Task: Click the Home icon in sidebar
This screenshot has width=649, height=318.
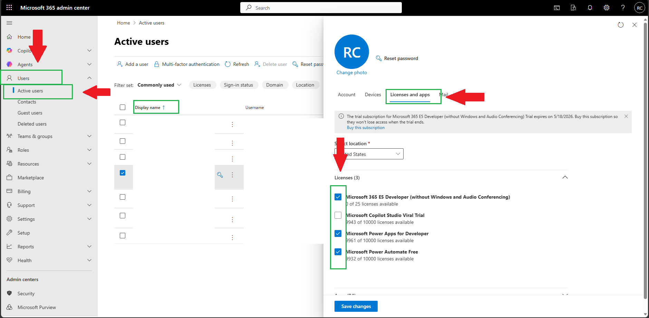Action: (x=9, y=37)
